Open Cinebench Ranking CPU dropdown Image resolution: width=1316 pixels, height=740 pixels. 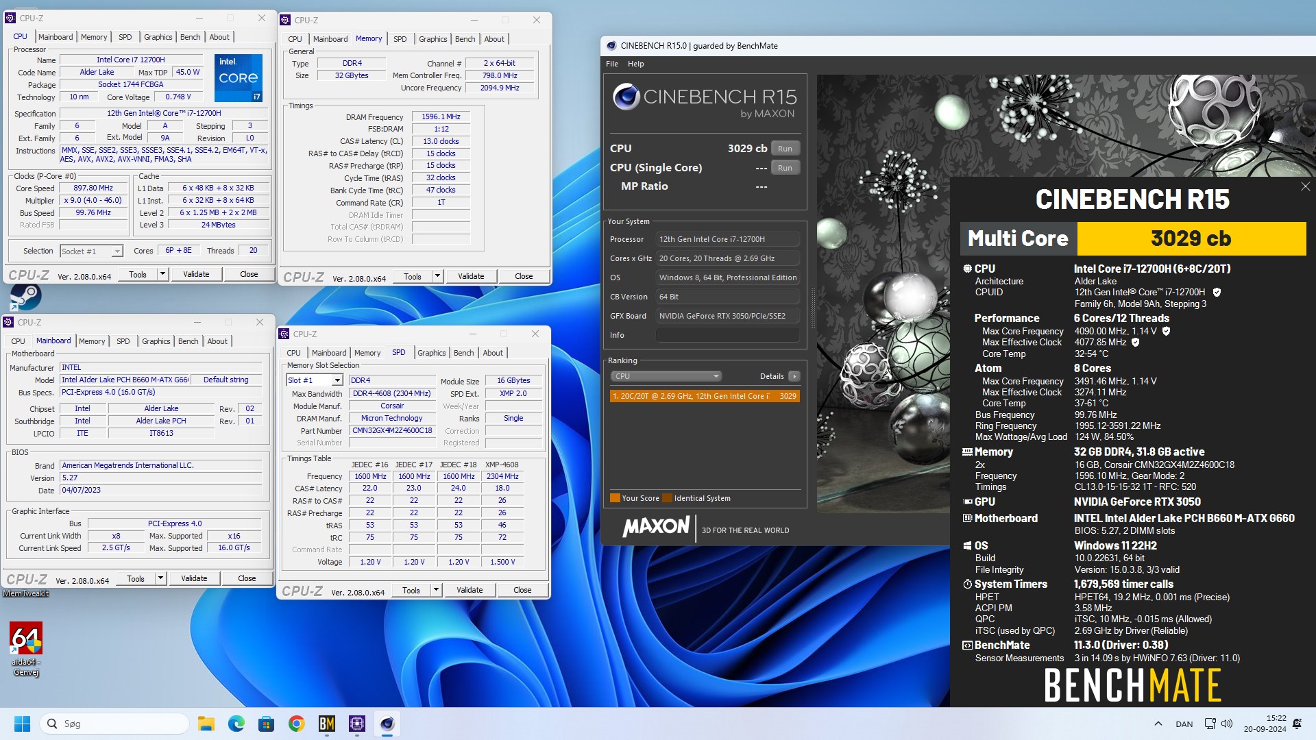(666, 376)
